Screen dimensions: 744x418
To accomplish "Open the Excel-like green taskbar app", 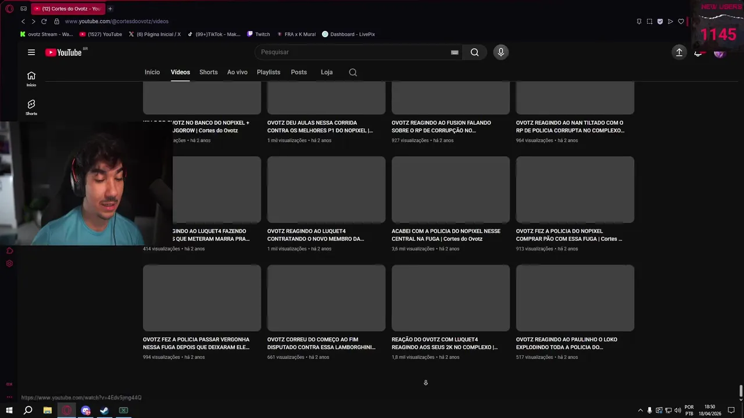I will coord(123,410).
